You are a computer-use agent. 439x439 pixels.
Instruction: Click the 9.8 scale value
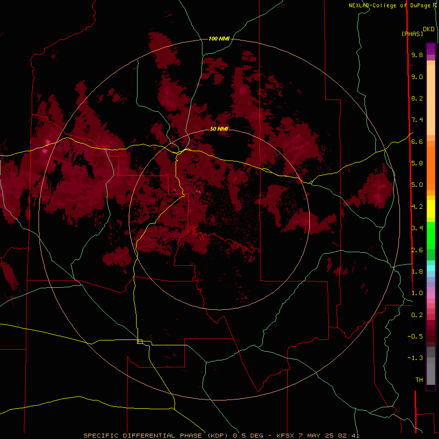pyautogui.click(x=417, y=55)
